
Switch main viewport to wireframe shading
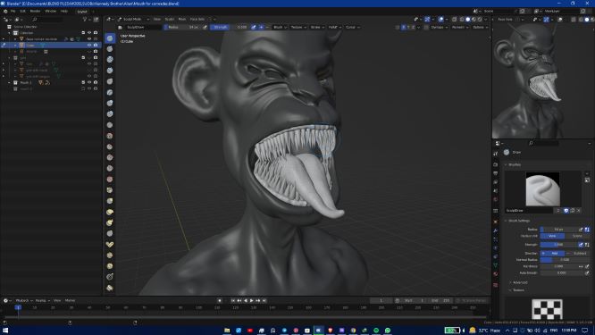point(462,19)
